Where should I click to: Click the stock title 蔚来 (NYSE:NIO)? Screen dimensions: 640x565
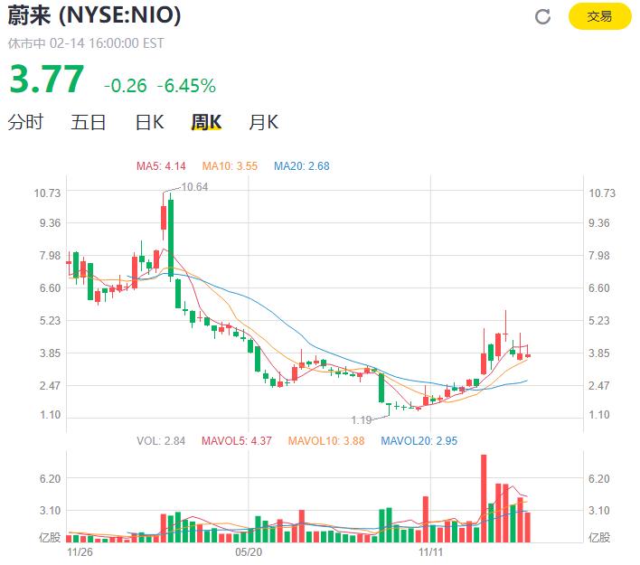tap(94, 15)
